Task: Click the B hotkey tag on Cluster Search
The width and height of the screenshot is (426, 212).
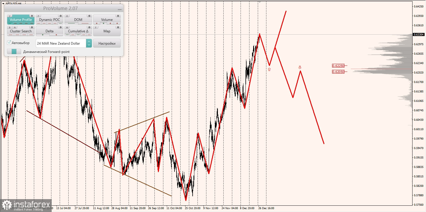Action: pos(10,27)
